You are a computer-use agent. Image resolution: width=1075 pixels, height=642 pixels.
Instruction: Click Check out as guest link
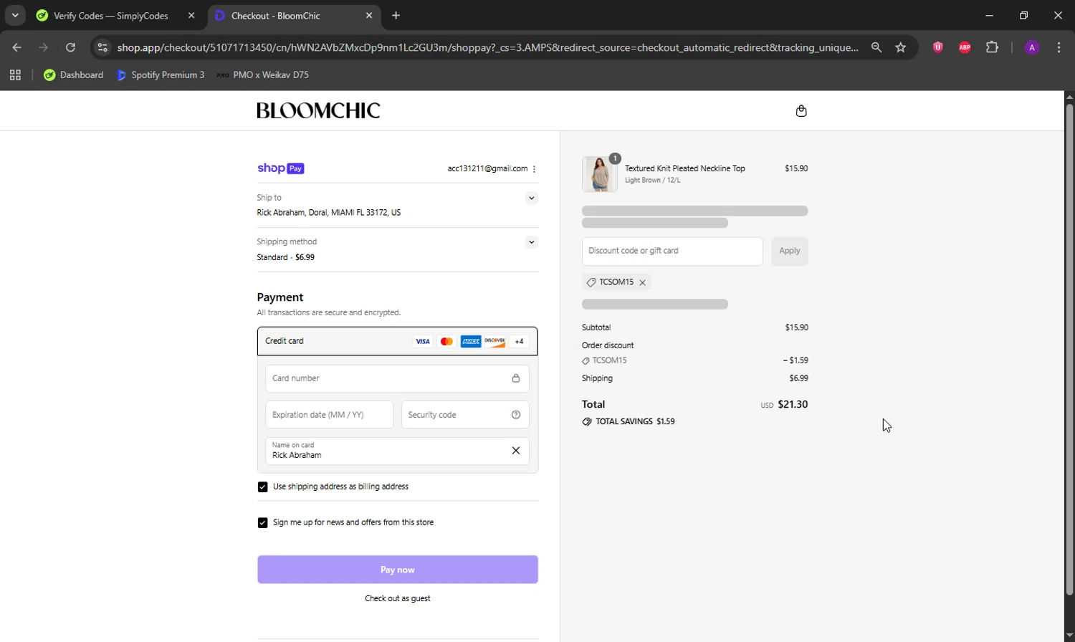[398, 598]
